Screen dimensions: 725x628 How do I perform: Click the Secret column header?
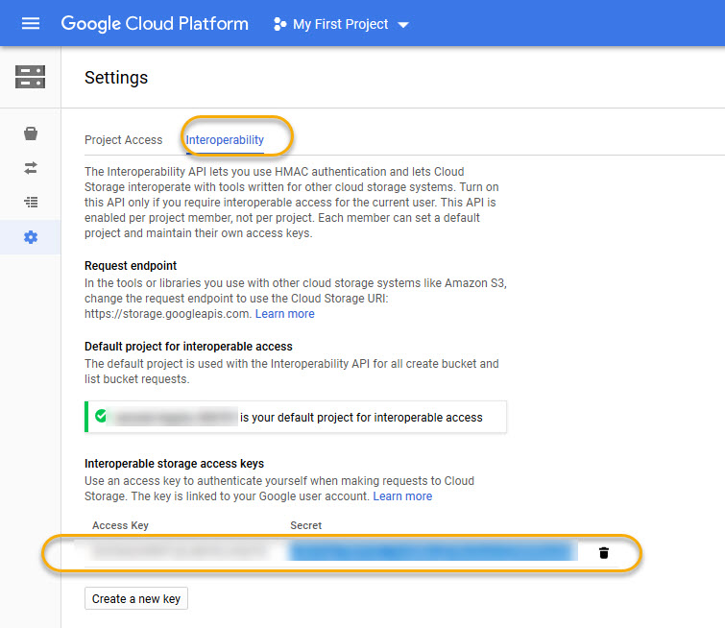coord(305,525)
